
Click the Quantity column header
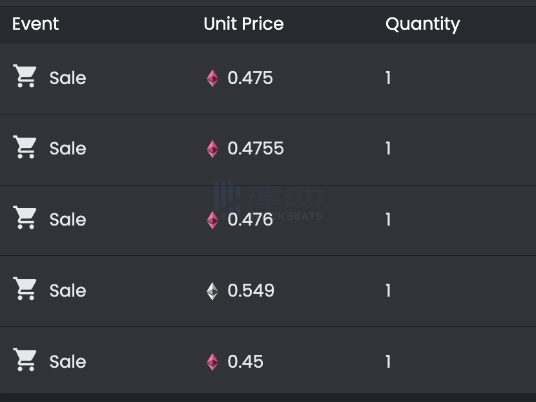pos(422,24)
